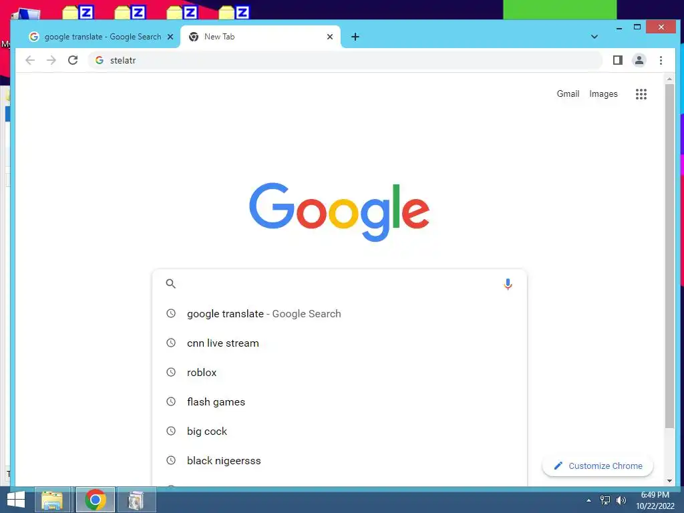Open File Explorer from the taskbar
The image size is (684, 513).
tap(52, 500)
